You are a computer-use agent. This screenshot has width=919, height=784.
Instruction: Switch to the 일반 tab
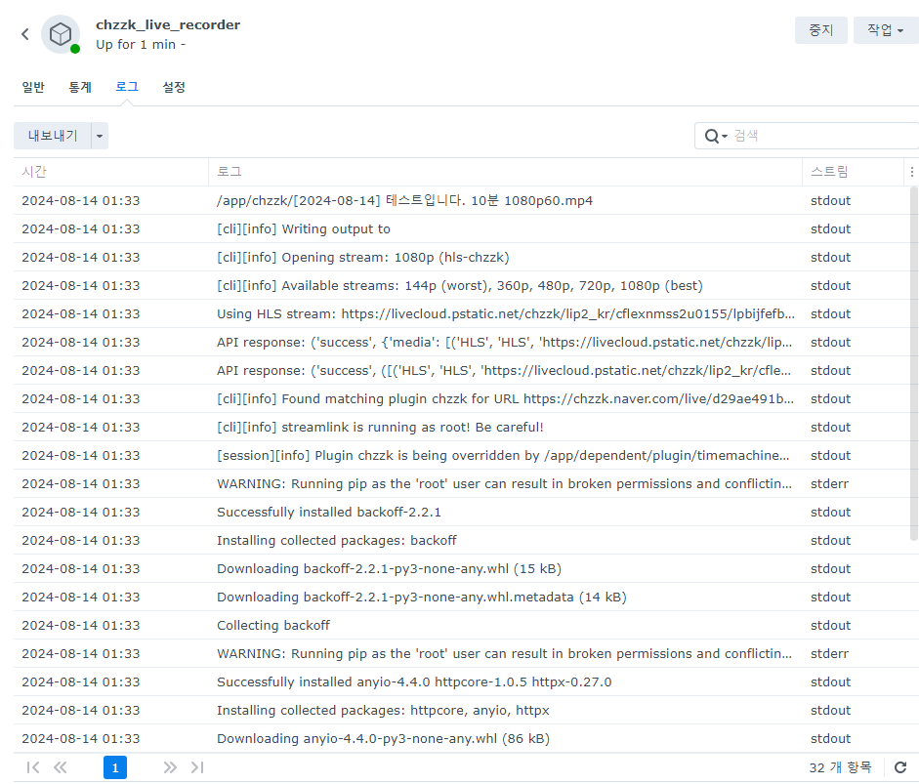click(x=33, y=87)
